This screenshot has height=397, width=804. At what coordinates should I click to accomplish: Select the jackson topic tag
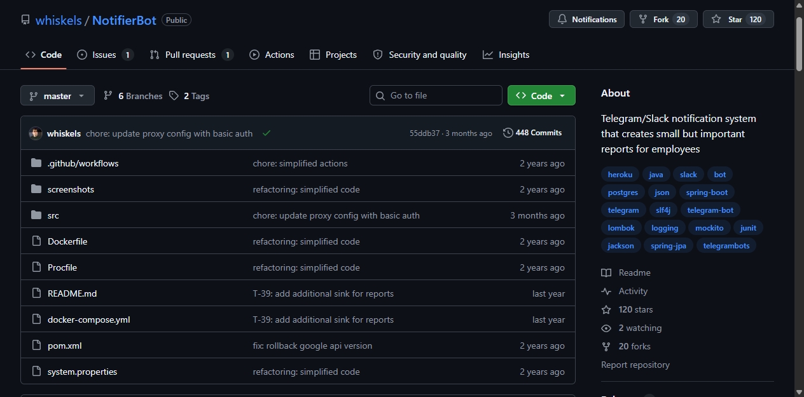[621, 245]
